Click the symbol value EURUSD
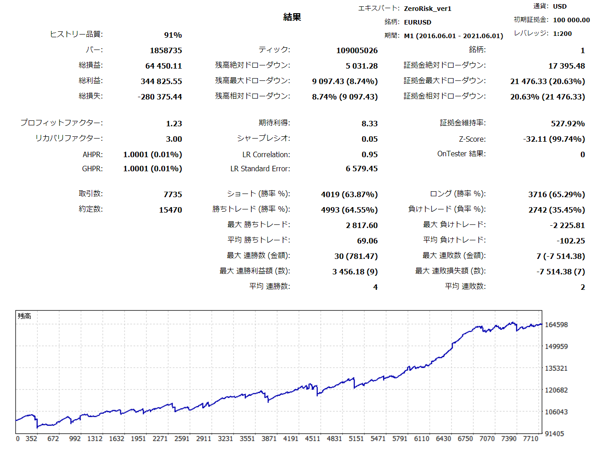Image resolution: width=608 pixels, height=452 pixels. (x=417, y=22)
